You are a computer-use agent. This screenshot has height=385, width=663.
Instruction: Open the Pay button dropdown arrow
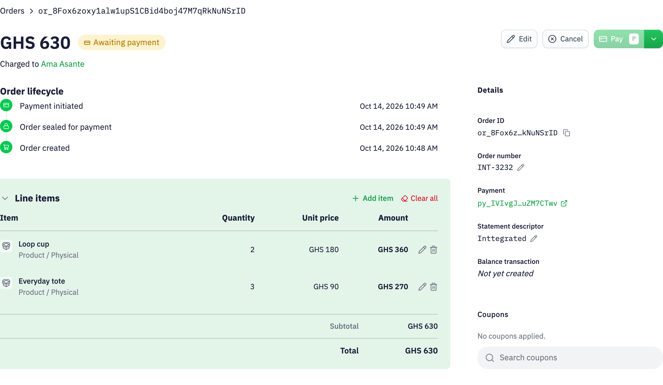(653, 39)
